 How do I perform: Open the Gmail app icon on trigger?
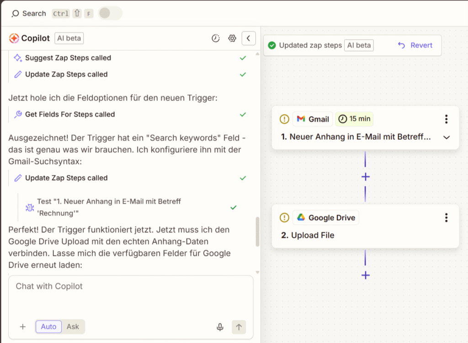(301, 119)
